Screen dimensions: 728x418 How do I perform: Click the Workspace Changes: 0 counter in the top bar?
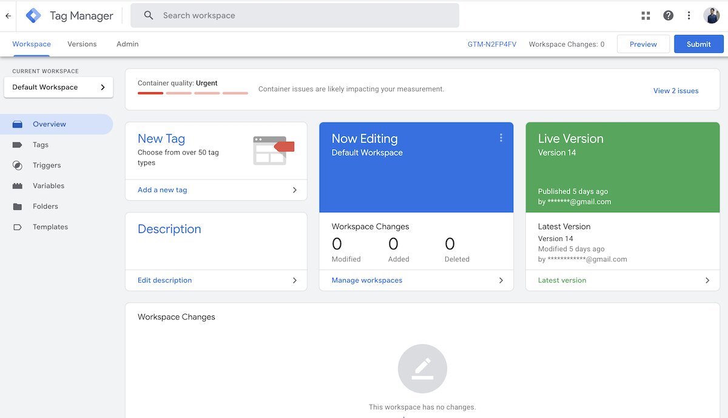click(x=567, y=44)
